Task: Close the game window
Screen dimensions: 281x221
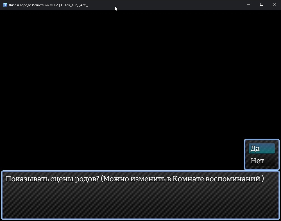Action: [x=274, y=5]
